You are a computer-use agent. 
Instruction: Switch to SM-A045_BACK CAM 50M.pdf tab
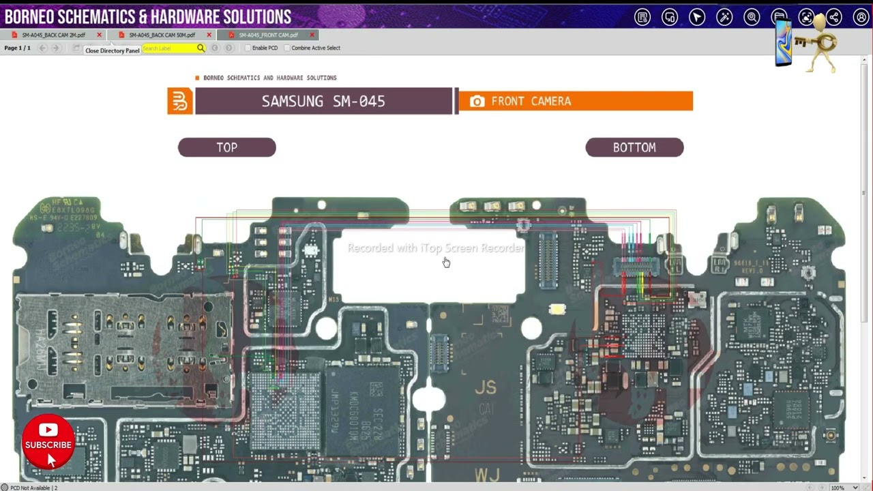click(x=162, y=35)
